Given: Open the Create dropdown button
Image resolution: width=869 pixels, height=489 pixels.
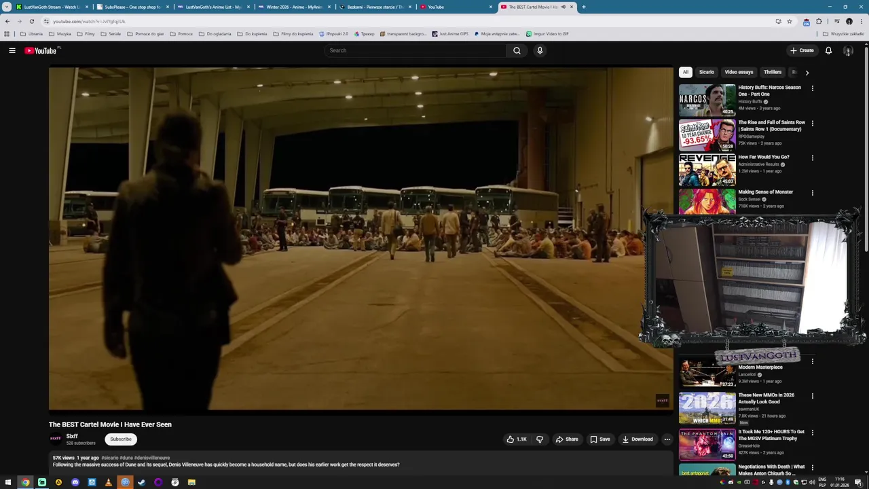Looking at the screenshot, I should tap(802, 50).
